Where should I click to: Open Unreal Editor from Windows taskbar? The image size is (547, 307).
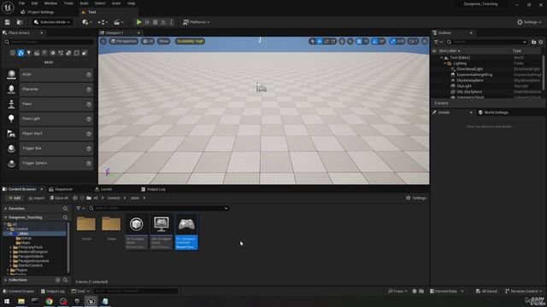pyautogui.click(x=91, y=301)
